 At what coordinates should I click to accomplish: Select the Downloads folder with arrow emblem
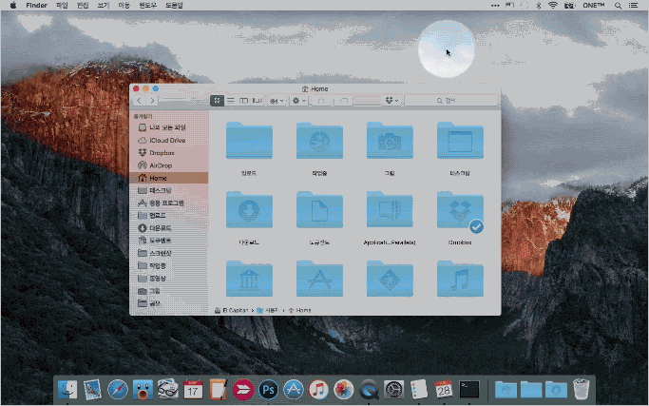249,210
